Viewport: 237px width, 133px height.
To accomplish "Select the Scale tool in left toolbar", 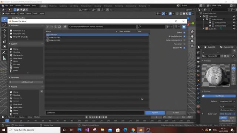I will pyautogui.click(x=4, y=41).
